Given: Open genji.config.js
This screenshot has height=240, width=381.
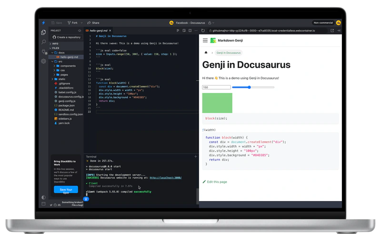Looking at the screenshot, I should click(x=66, y=101).
